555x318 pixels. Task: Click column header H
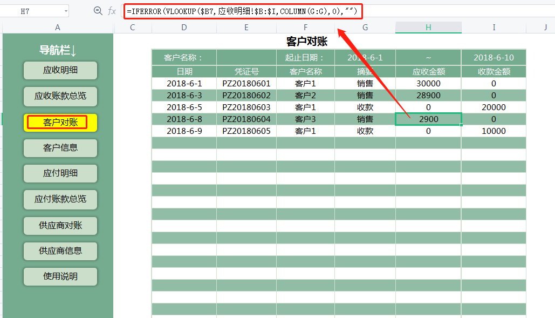428,26
